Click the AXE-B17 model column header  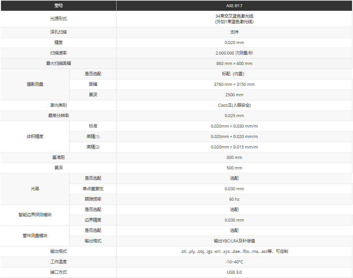[x=234, y=6]
